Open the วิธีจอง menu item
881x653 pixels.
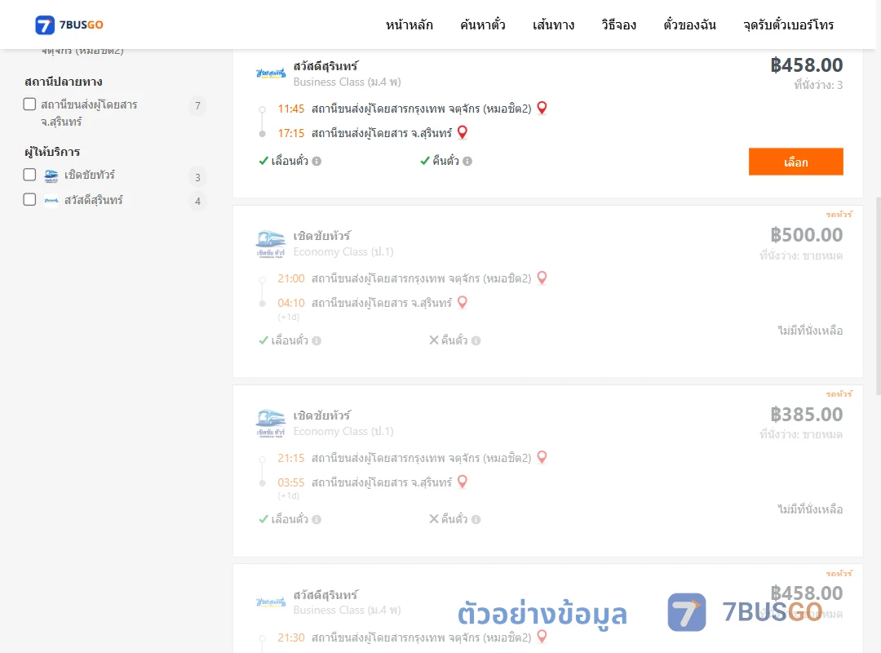618,24
